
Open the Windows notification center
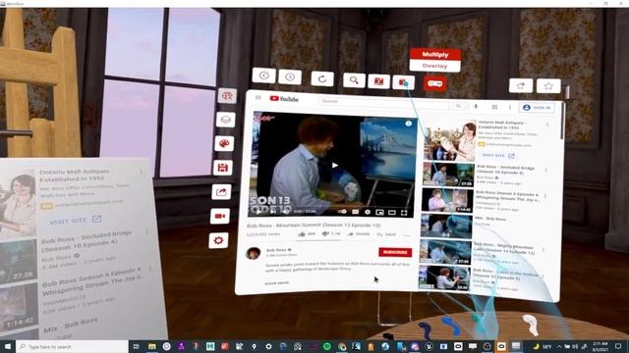click(618, 346)
